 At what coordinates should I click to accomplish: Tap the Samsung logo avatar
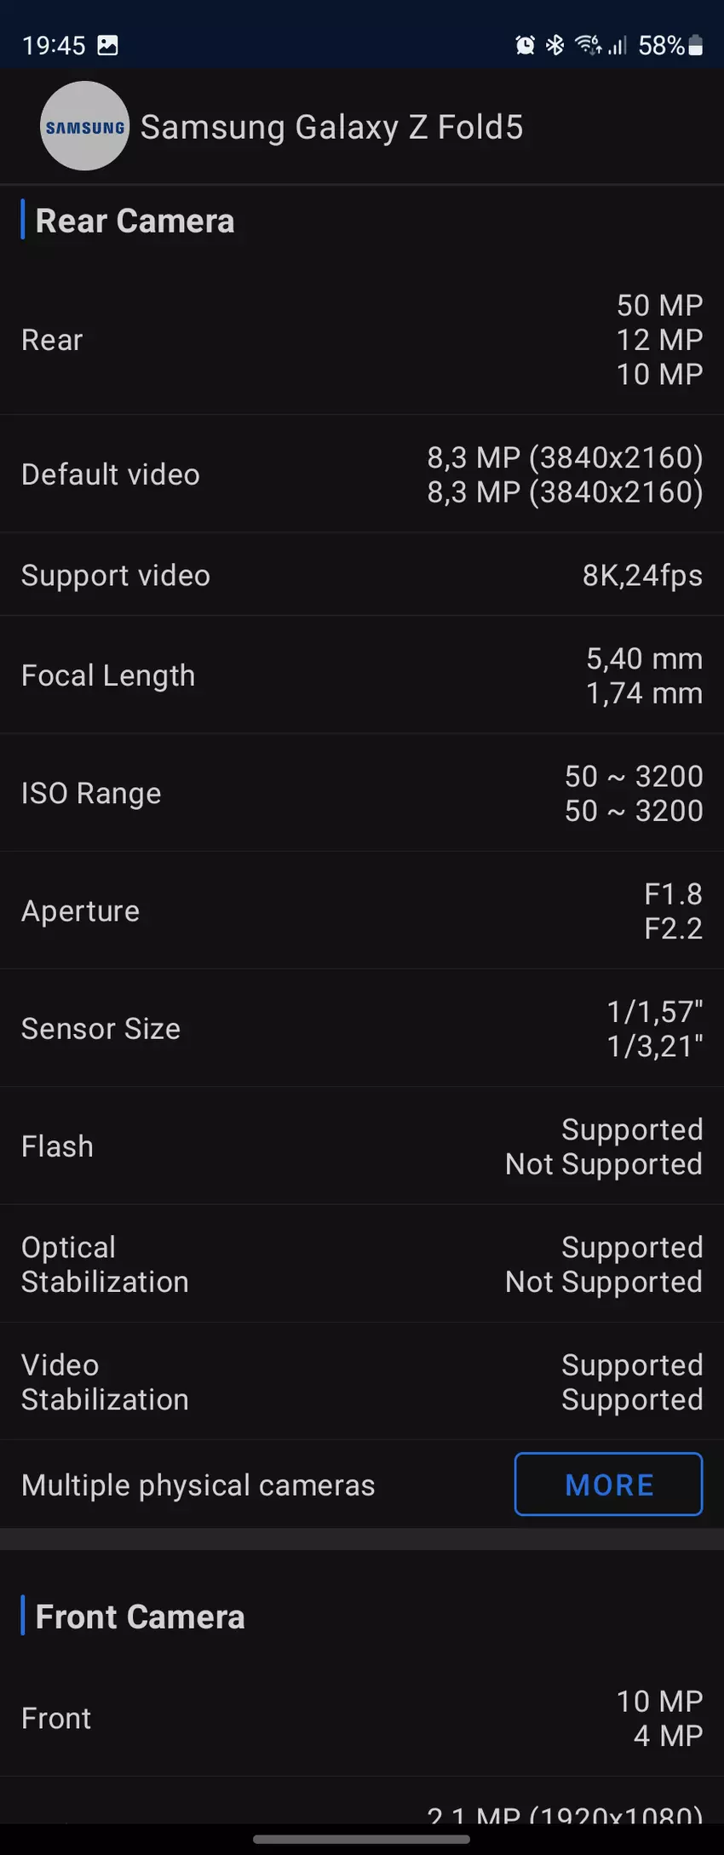pyautogui.click(x=85, y=126)
